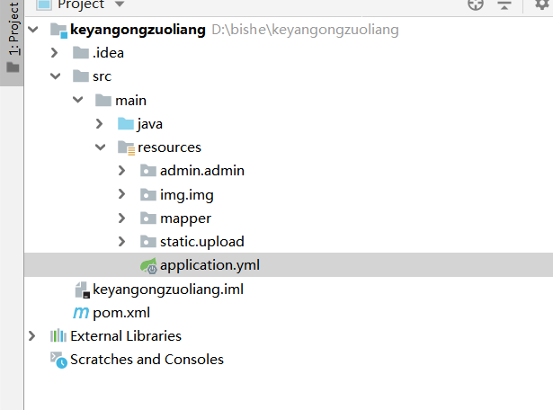Select the mapper folder
This screenshot has height=410, width=553.
tap(185, 218)
